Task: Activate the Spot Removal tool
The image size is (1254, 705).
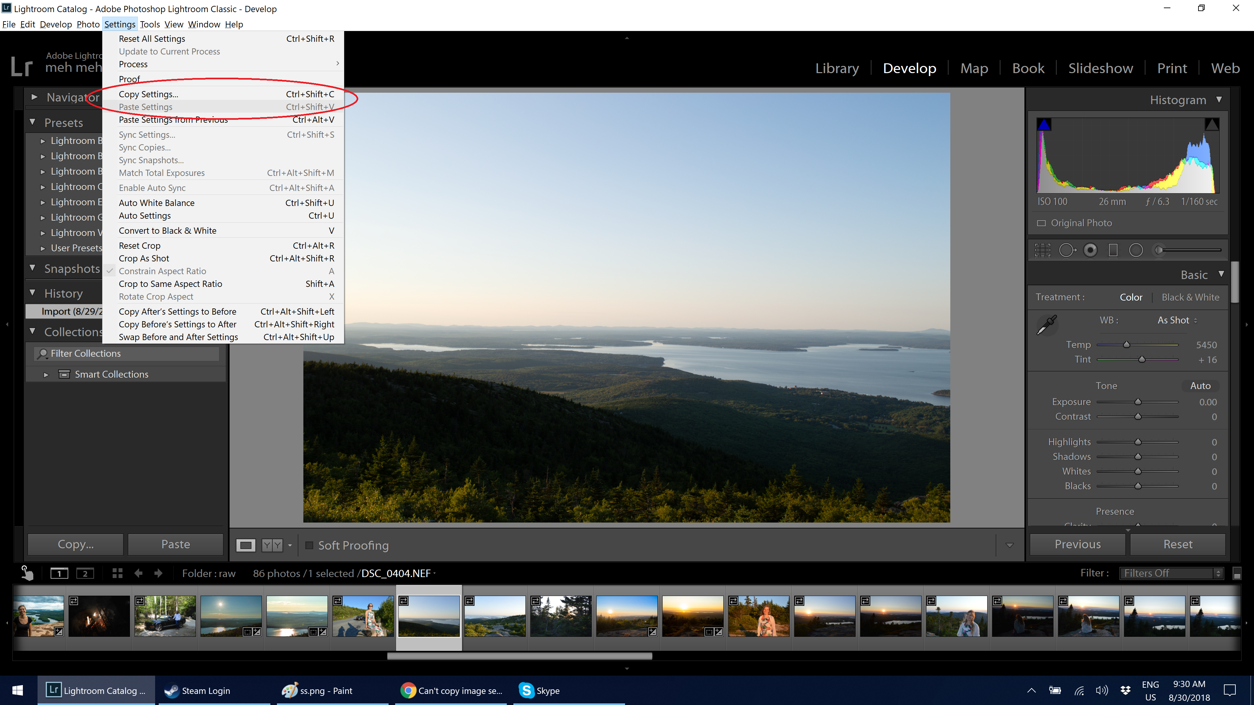Action: coord(1067,250)
